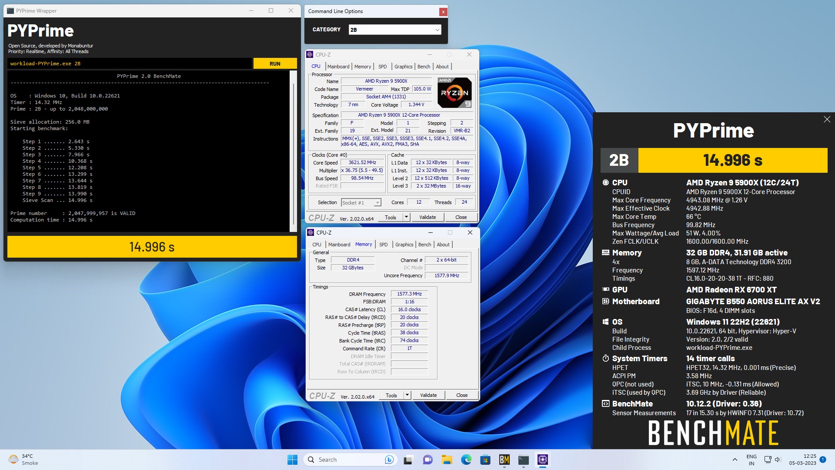Click the CPU-Z icon in top CPU-Z title bar
Viewport: 835px width, 470px height.
[310, 54]
